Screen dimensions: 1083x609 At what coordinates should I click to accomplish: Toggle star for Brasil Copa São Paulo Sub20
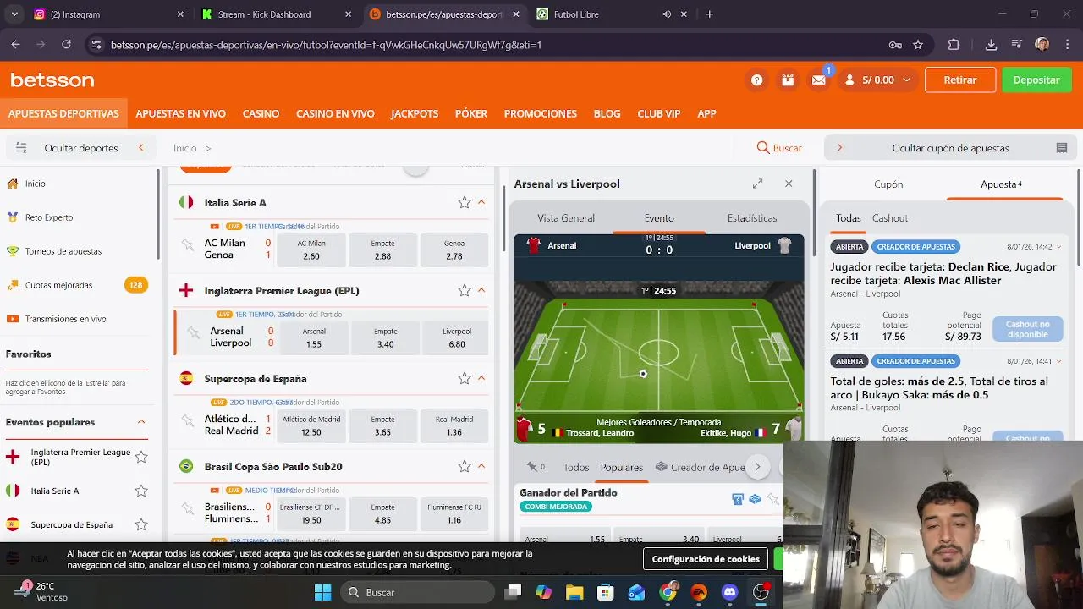(x=464, y=467)
